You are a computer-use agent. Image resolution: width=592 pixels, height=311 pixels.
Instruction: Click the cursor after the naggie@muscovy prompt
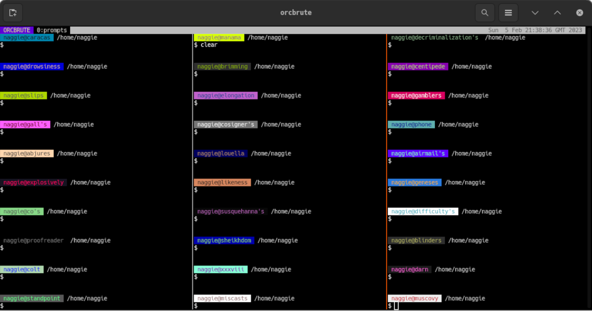tap(397, 306)
